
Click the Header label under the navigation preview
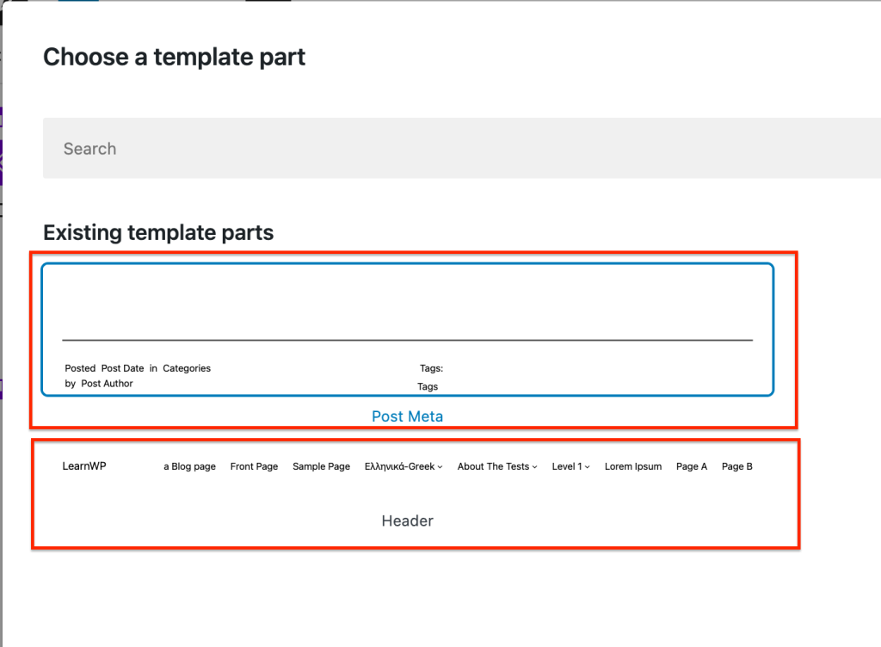pyautogui.click(x=407, y=521)
